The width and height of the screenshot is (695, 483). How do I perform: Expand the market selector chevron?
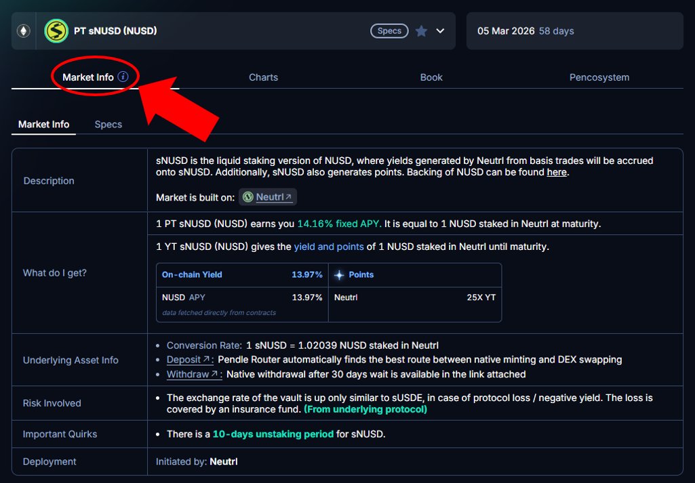(440, 31)
